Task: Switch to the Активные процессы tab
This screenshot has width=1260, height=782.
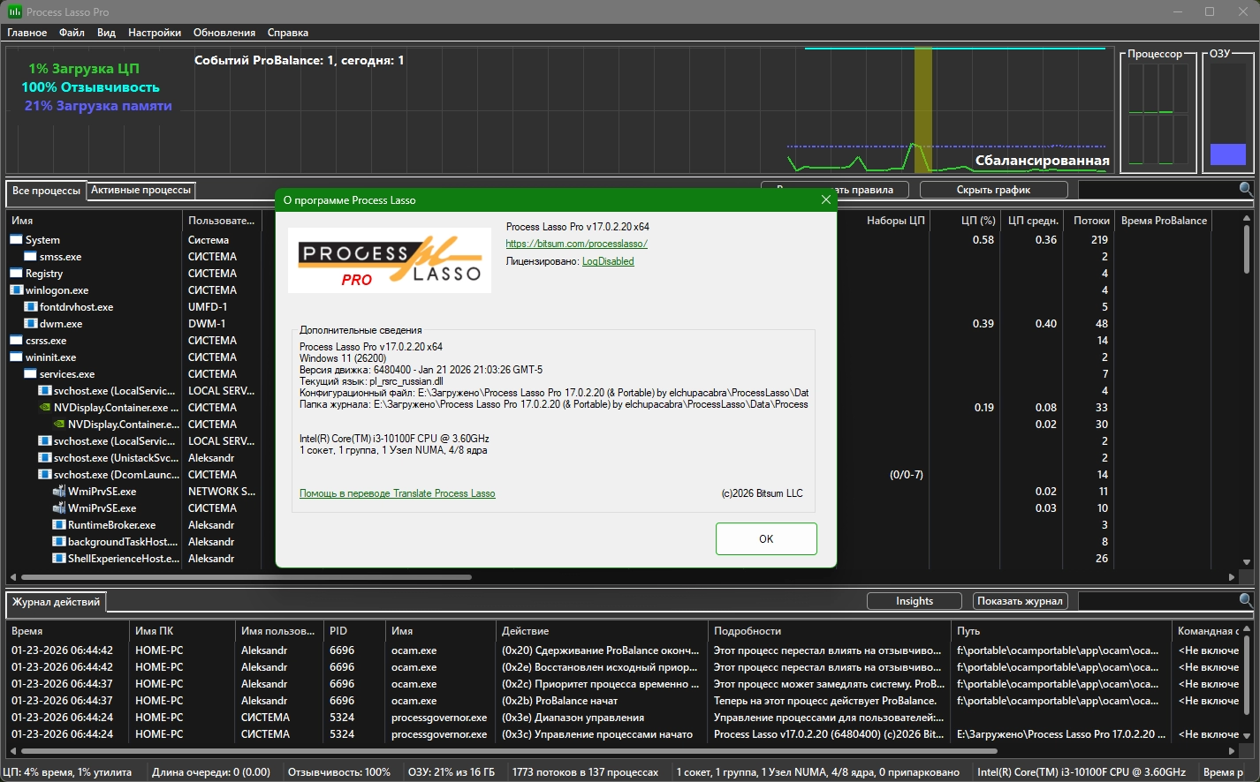Action: tap(140, 190)
